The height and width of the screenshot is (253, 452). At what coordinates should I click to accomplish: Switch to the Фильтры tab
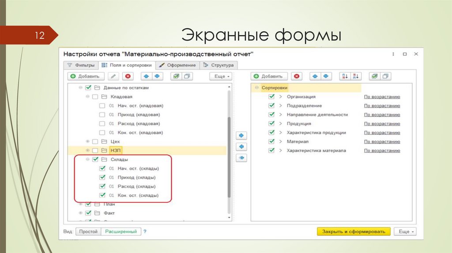pyautogui.click(x=81, y=65)
